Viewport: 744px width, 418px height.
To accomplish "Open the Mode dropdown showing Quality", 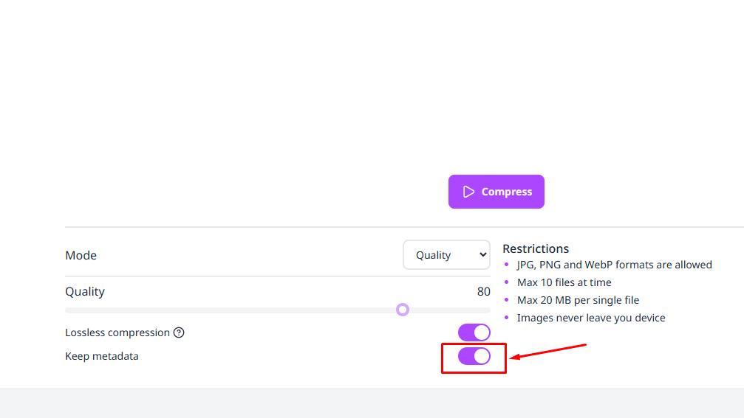I will (446, 255).
